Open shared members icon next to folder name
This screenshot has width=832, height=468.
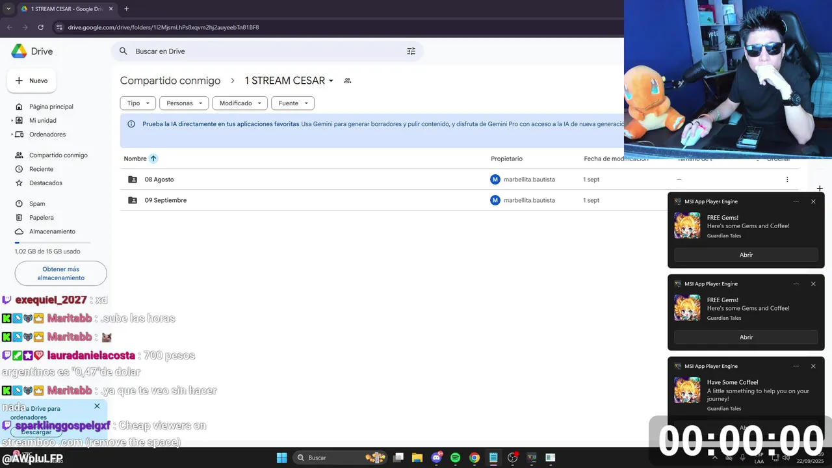point(347,81)
